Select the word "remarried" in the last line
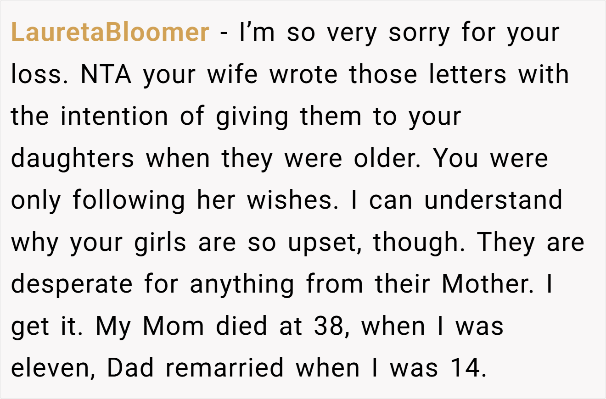This screenshot has height=399, width=606. pyautogui.click(x=224, y=368)
